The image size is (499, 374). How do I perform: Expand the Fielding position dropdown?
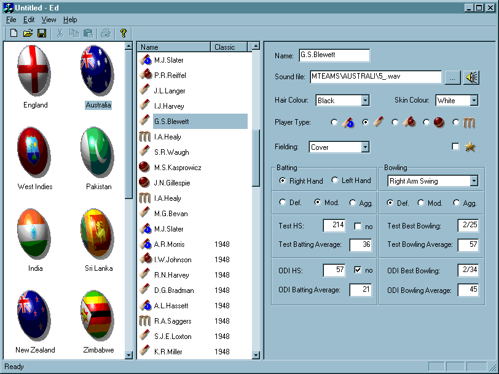[365, 147]
